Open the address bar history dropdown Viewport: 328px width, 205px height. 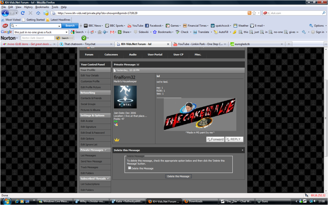259,13
